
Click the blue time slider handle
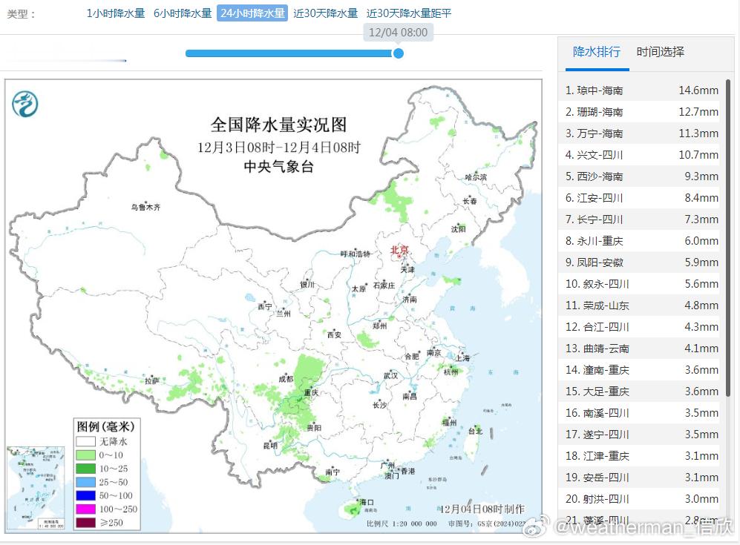pos(398,53)
